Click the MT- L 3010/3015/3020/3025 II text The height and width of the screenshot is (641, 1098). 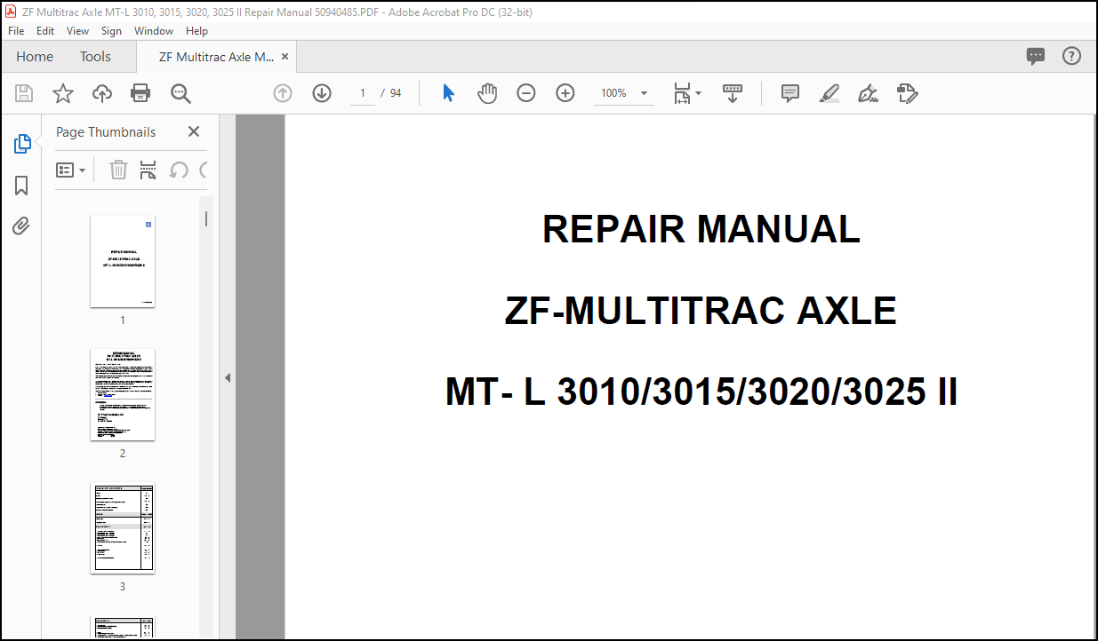click(701, 392)
